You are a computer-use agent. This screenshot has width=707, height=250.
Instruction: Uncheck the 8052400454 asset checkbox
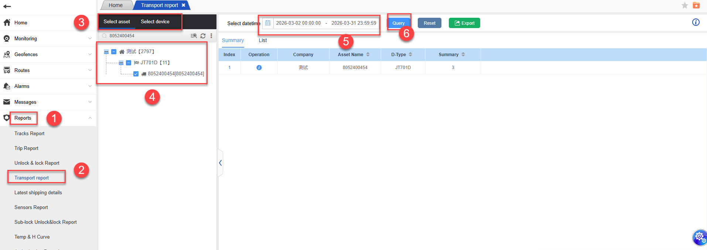[136, 74]
